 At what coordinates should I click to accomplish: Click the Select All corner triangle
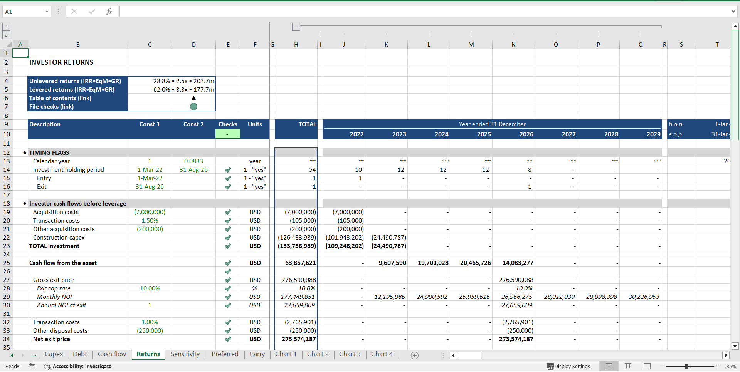[x=8, y=45]
